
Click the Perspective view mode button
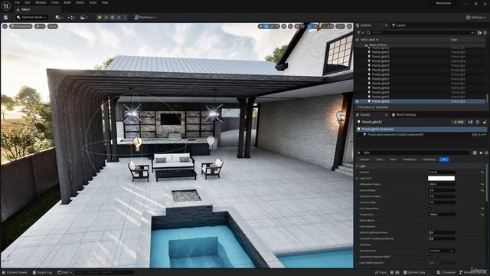point(21,26)
